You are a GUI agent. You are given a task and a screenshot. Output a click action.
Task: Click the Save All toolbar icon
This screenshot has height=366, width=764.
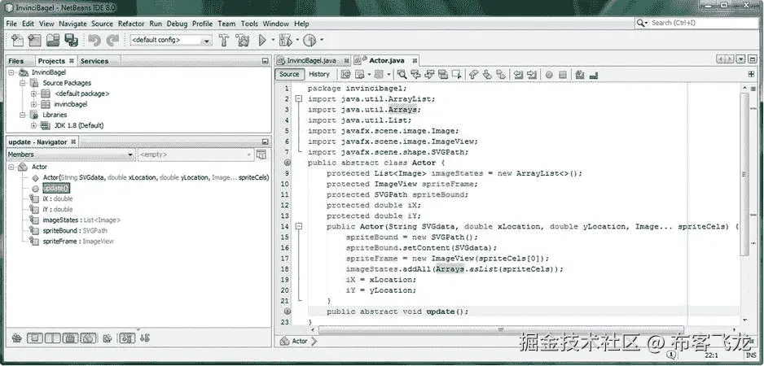(71, 41)
